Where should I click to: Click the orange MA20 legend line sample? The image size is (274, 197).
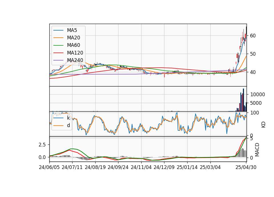pyautogui.click(x=58, y=38)
